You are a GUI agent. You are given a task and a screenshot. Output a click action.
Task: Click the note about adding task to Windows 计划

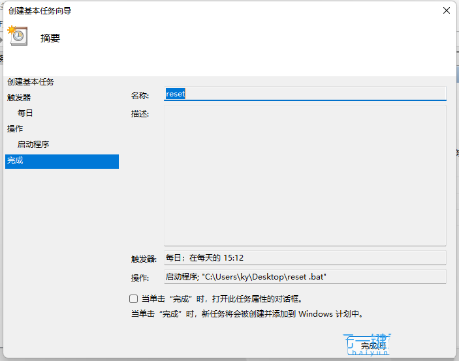tap(247, 314)
